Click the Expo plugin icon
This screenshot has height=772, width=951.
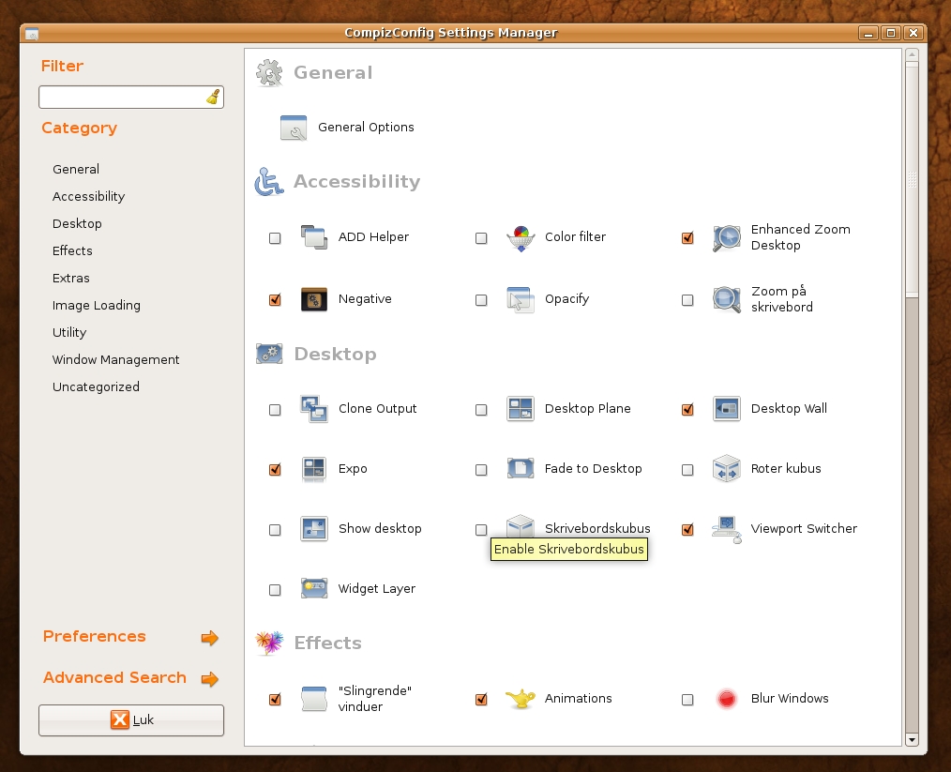pyautogui.click(x=313, y=469)
